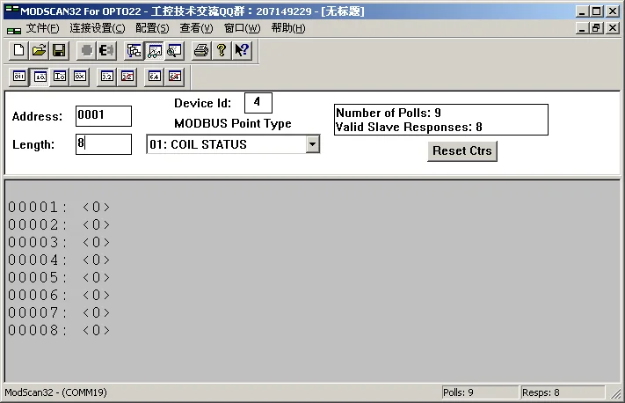Activate the context help arrow icon

point(242,50)
